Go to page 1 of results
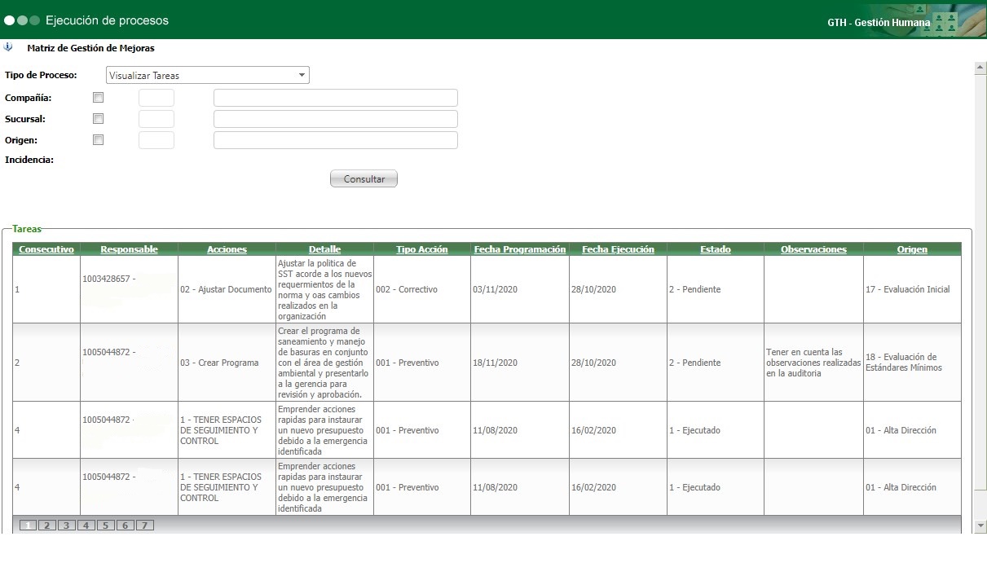Image resolution: width=987 pixels, height=563 pixels. [28, 526]
